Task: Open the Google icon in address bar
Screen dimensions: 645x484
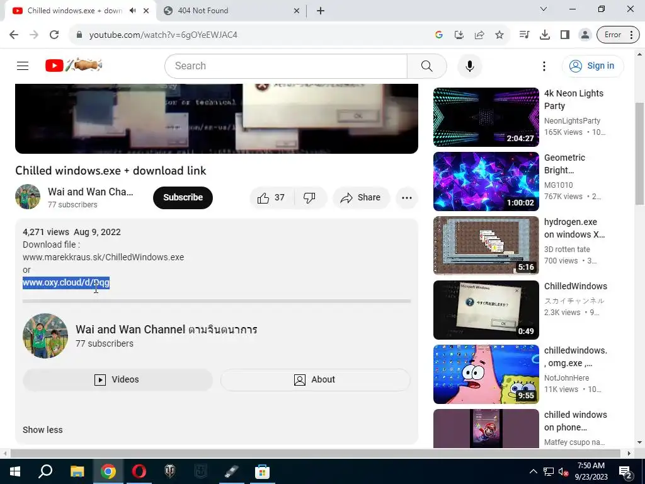Action: click(438, 35)
